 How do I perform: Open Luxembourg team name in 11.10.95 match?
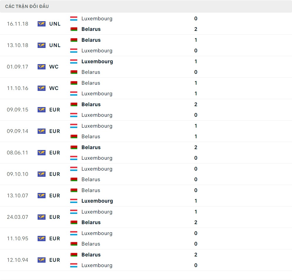pyautogui.click(x=97, y=233)
